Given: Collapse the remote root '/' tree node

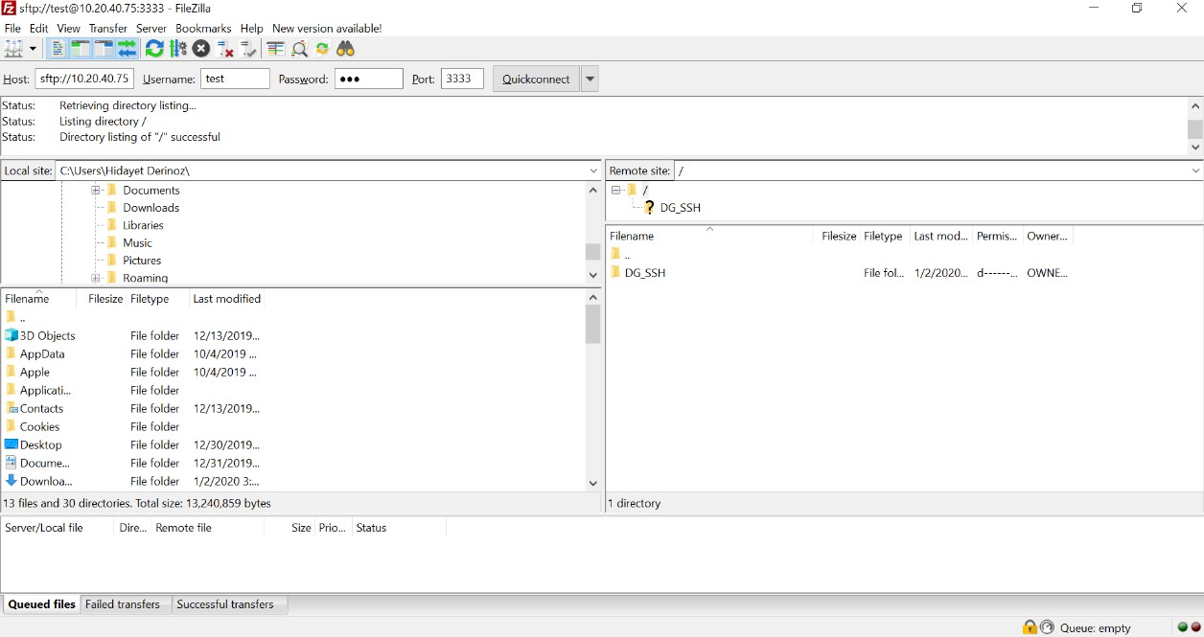Looking at the screenshot, I should click(615, 190).
